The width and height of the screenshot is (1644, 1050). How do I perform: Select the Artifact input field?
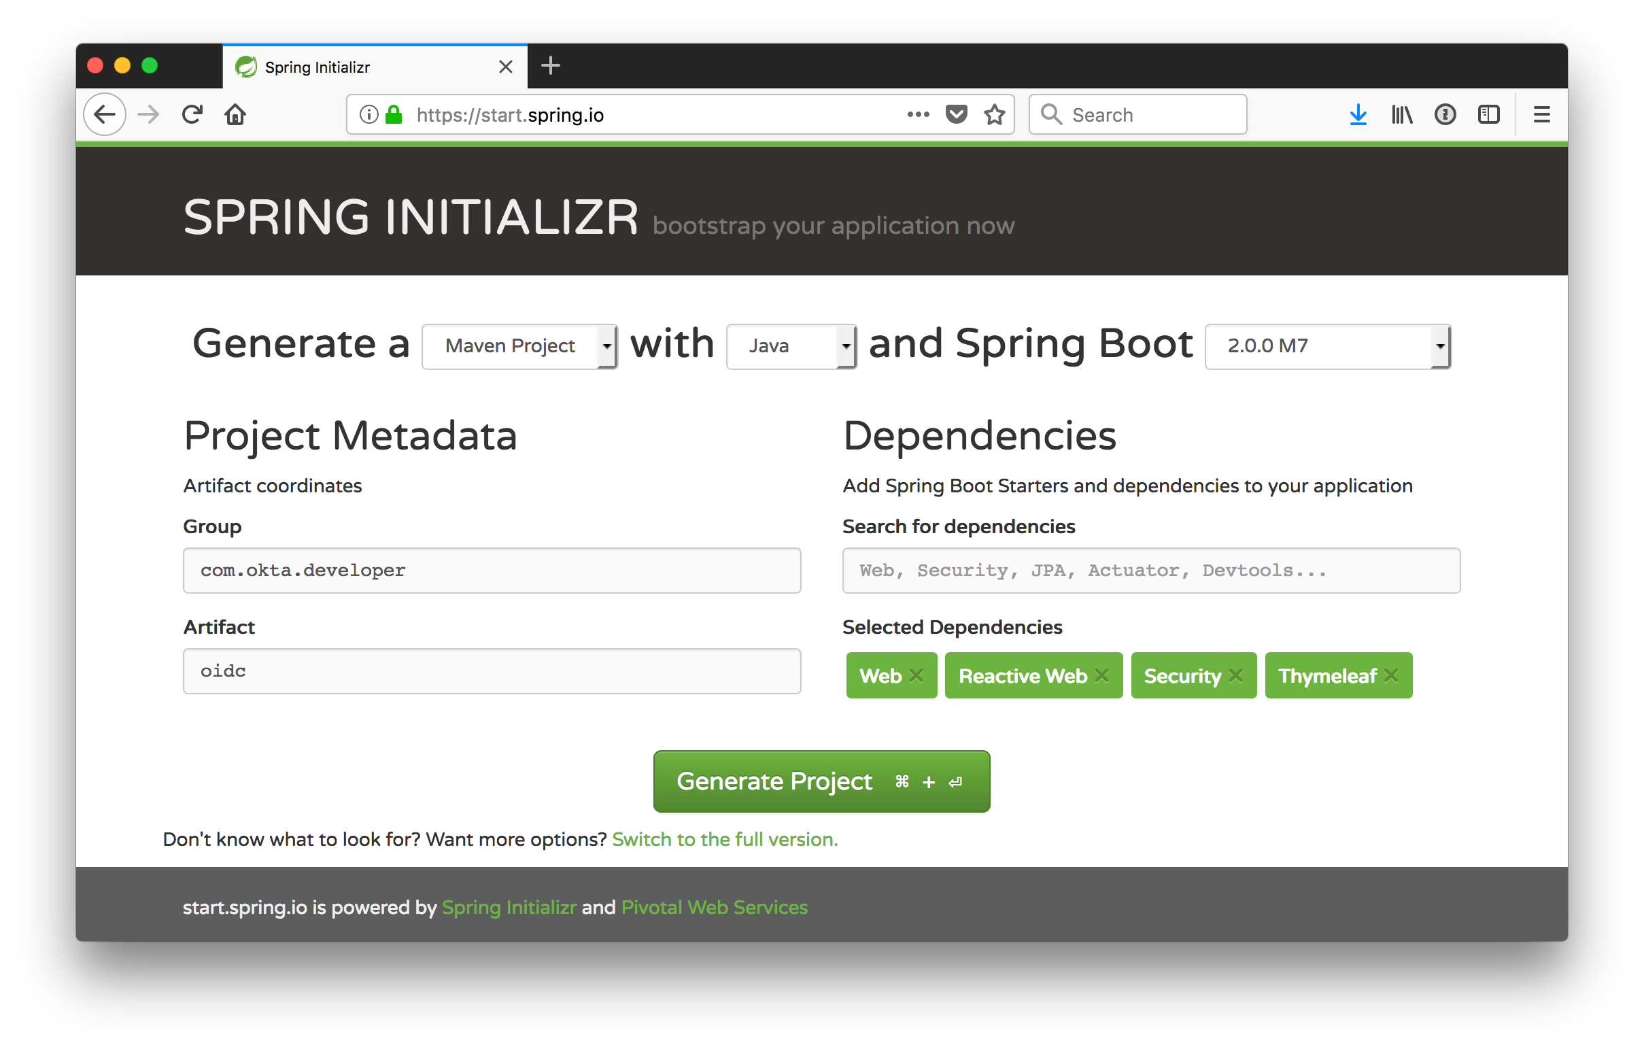[x=492, y=669]
